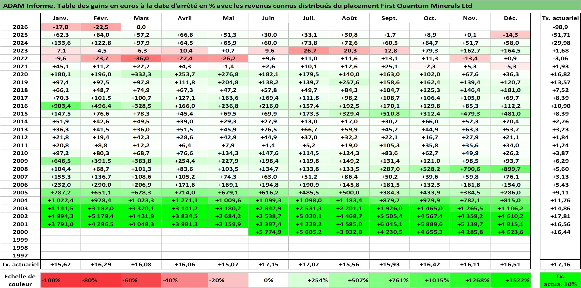
Task: Click the +17,15 actuarial value under Juin
Action: pyautogui.click(x=268, y=264)
